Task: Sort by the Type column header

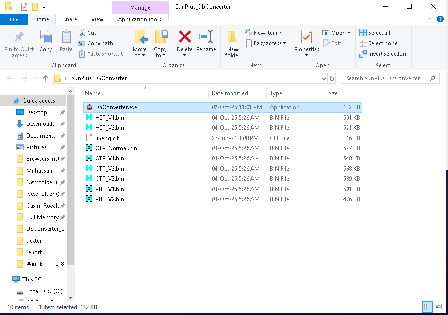Action: click(x=296, y=93)
